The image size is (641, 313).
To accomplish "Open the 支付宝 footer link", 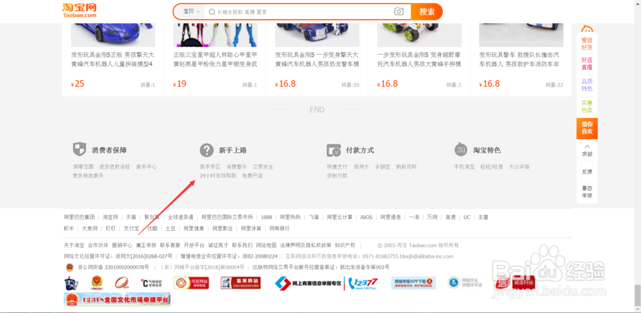I will pos(131,228).
